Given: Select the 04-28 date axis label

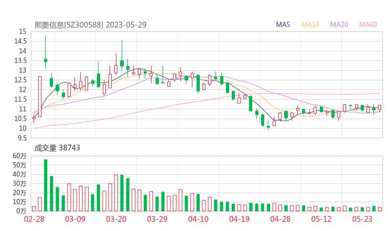Looking at the screenshot, I should (x=281, y=219).
